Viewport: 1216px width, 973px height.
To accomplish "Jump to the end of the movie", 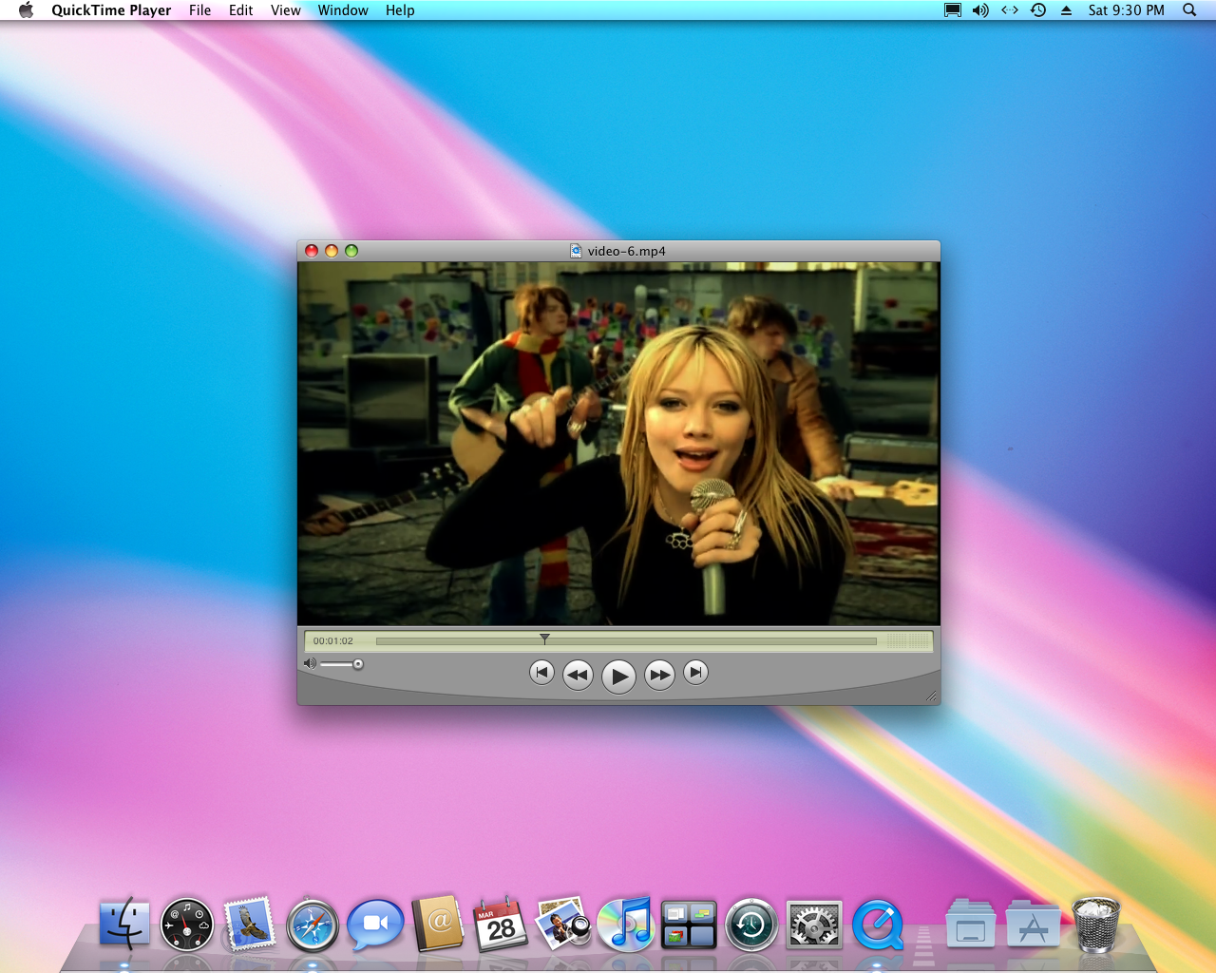I will (695, 673).
